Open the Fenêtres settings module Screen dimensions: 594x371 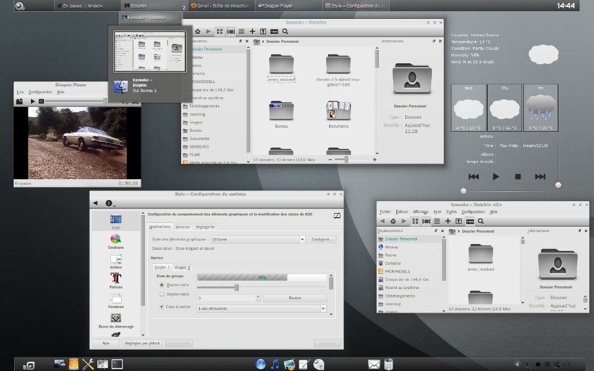pyautogui.click(x=116, y=300)
